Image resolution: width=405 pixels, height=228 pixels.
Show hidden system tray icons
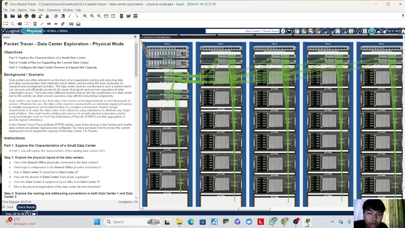click(332, 222)
